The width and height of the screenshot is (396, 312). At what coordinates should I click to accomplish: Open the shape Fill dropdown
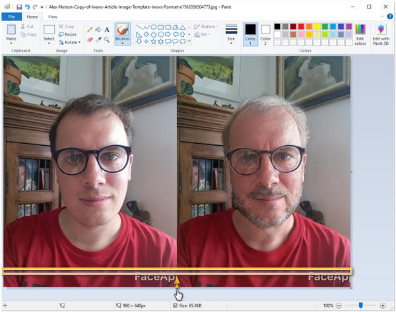click(x=203, y=34)
